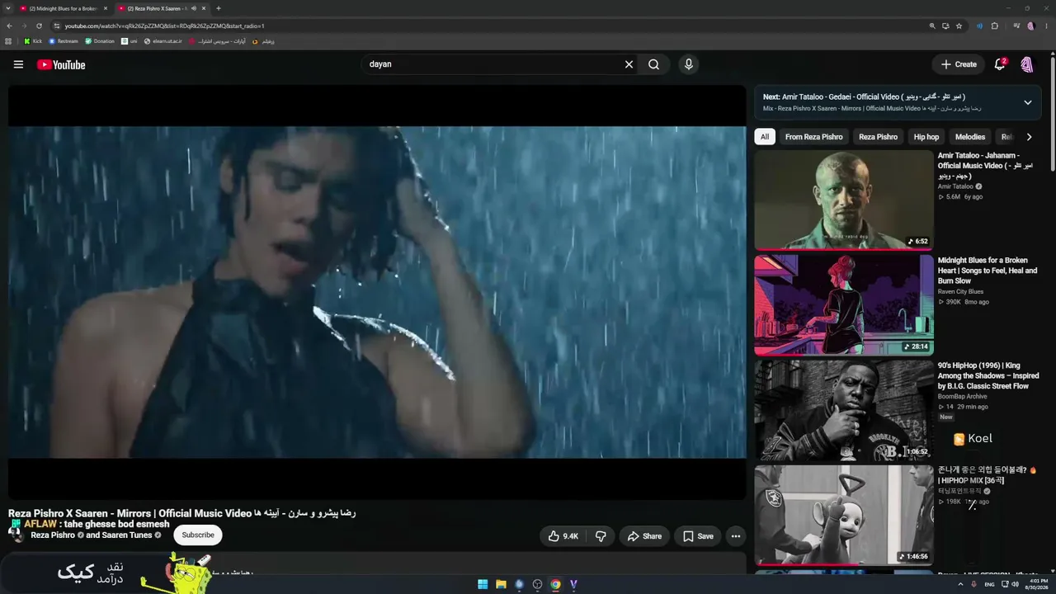Open the tab search dropdown arrow
The image size is (1056, 594).
click(8, 8)
